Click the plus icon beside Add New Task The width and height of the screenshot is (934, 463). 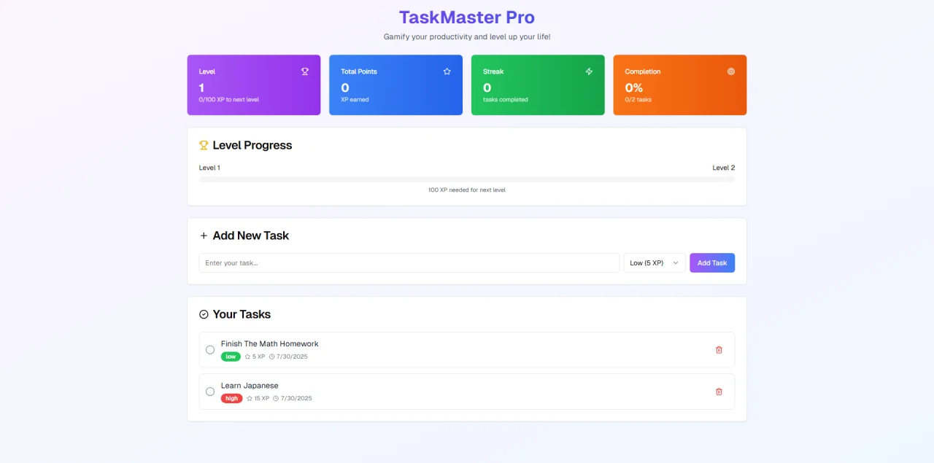204,236
